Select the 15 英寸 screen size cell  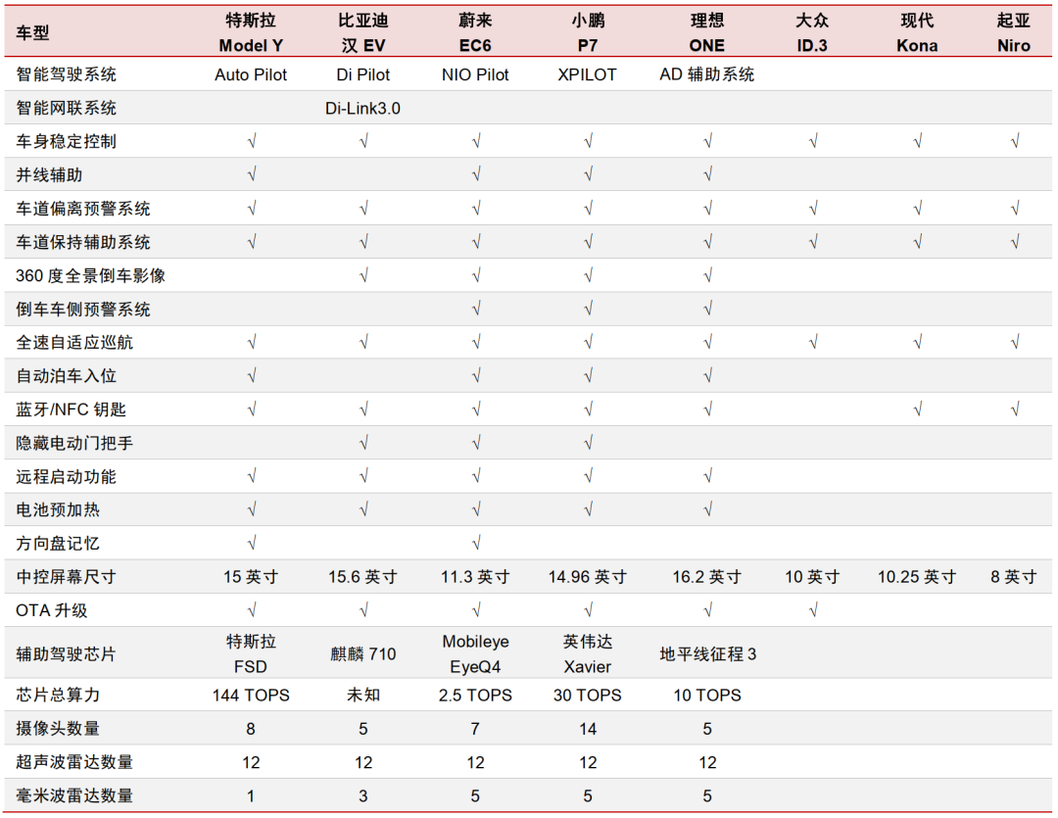[x=251, y=577]
